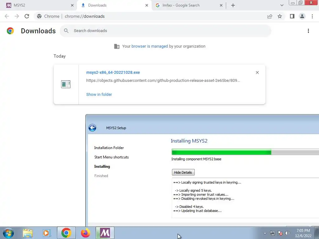Click the Installing component MSYS2 base text
The height and width of the screenshot is (239, 319).
196,159
